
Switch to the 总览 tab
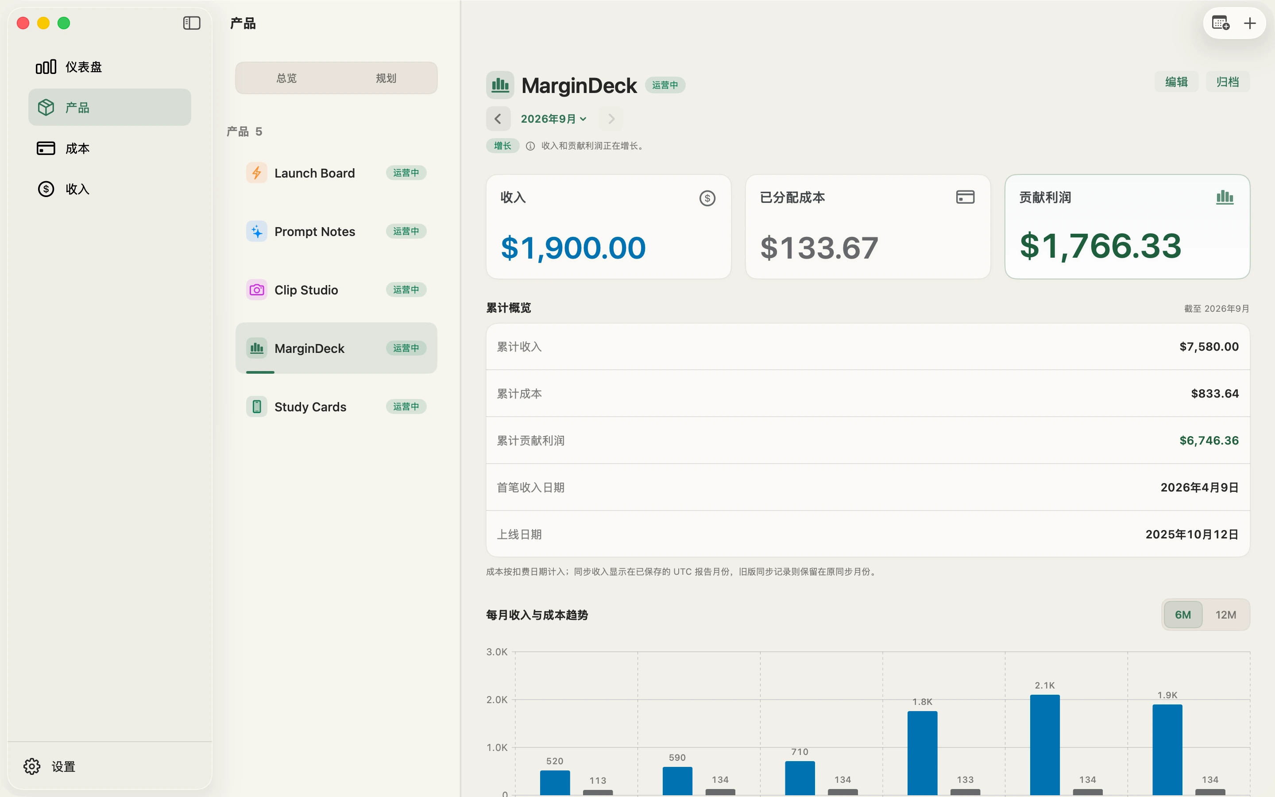click(x=286, y=78)
